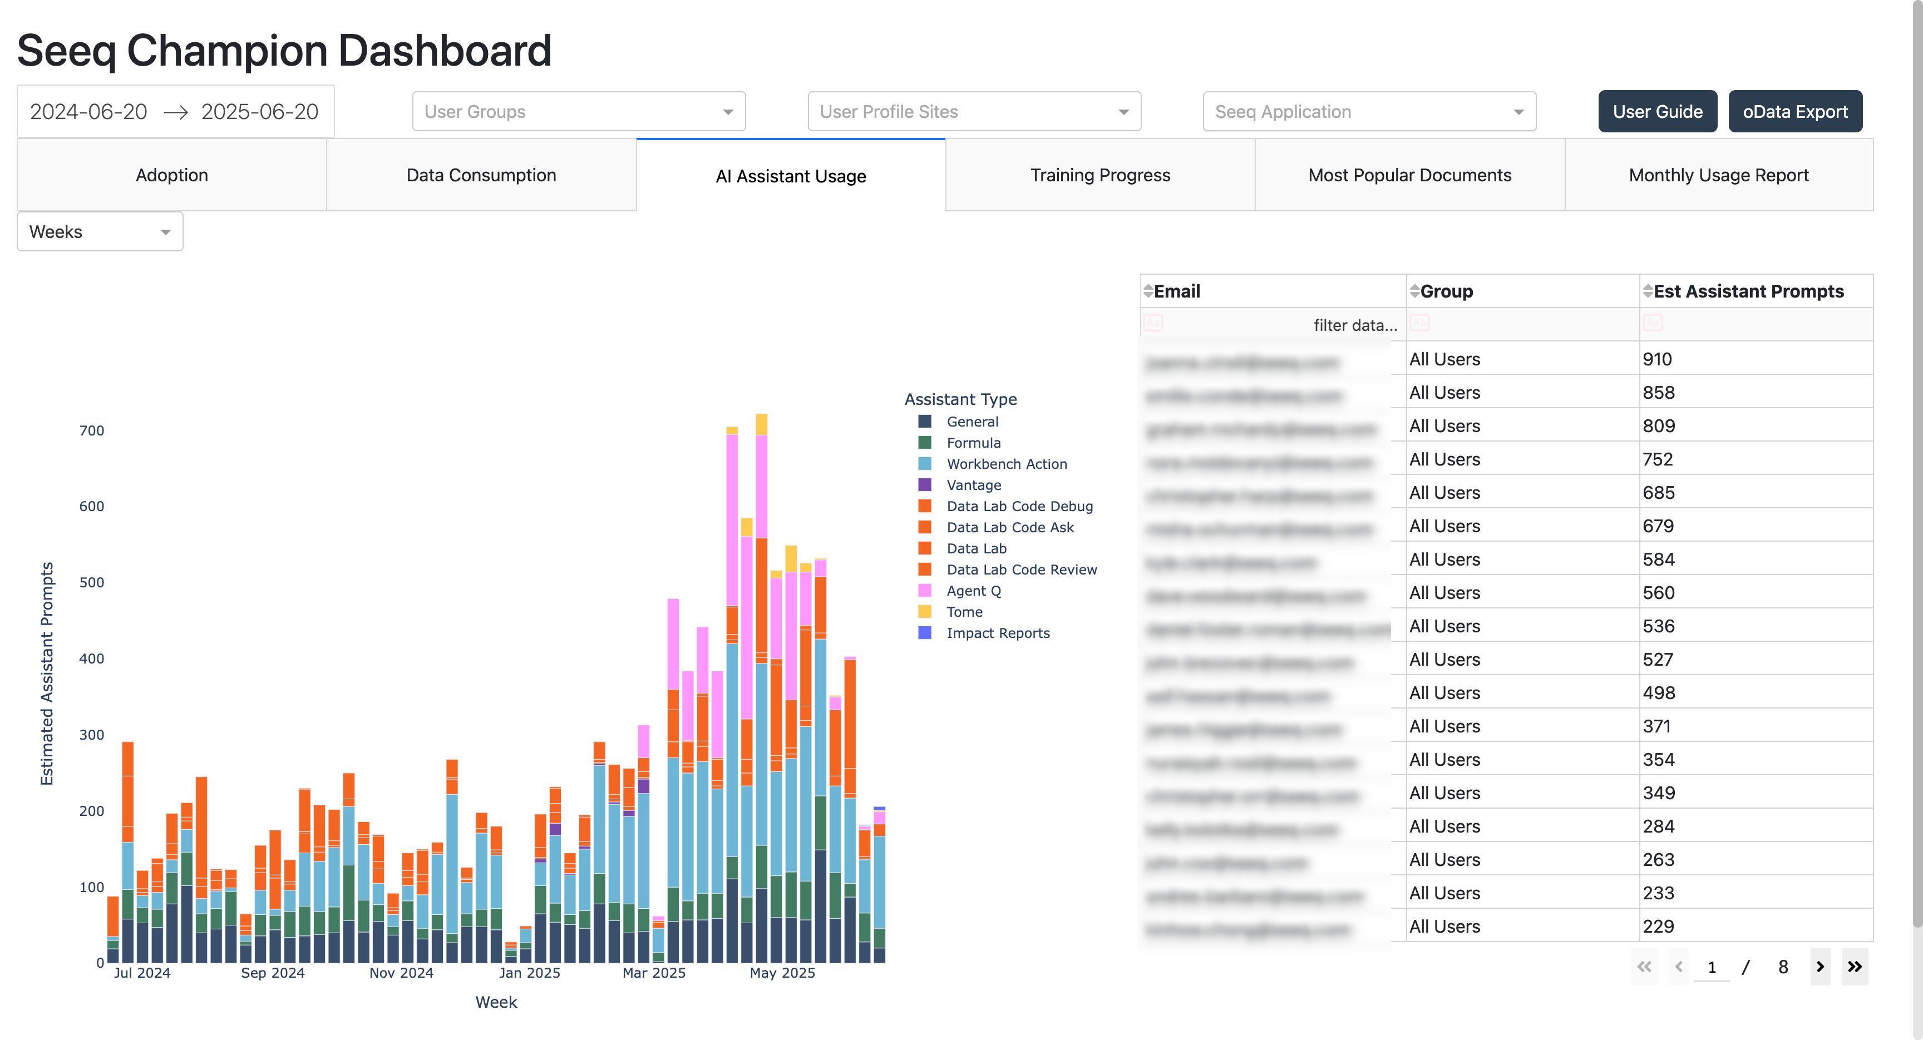This screenshot has height=1040, width=1923.
Task: Click the User Guide button
Action: [x=1657, y=112]
